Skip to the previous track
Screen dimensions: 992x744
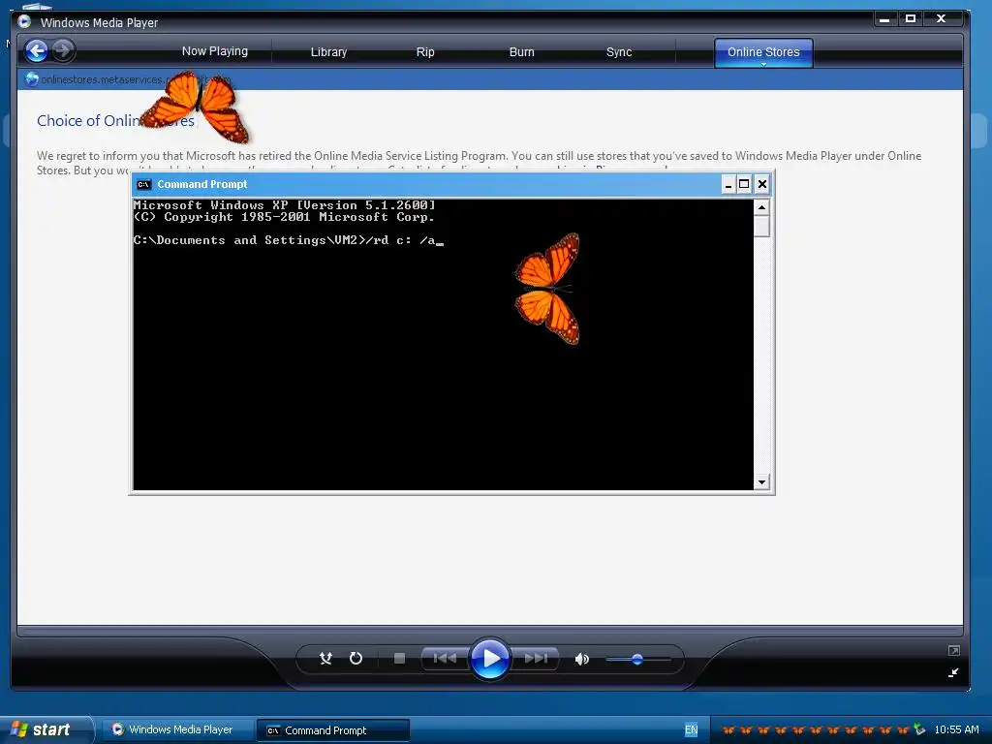click(x=445, y=659)
